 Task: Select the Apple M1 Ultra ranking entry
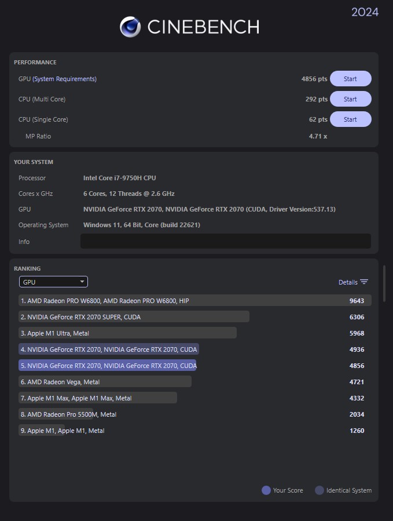click(195, 333)
